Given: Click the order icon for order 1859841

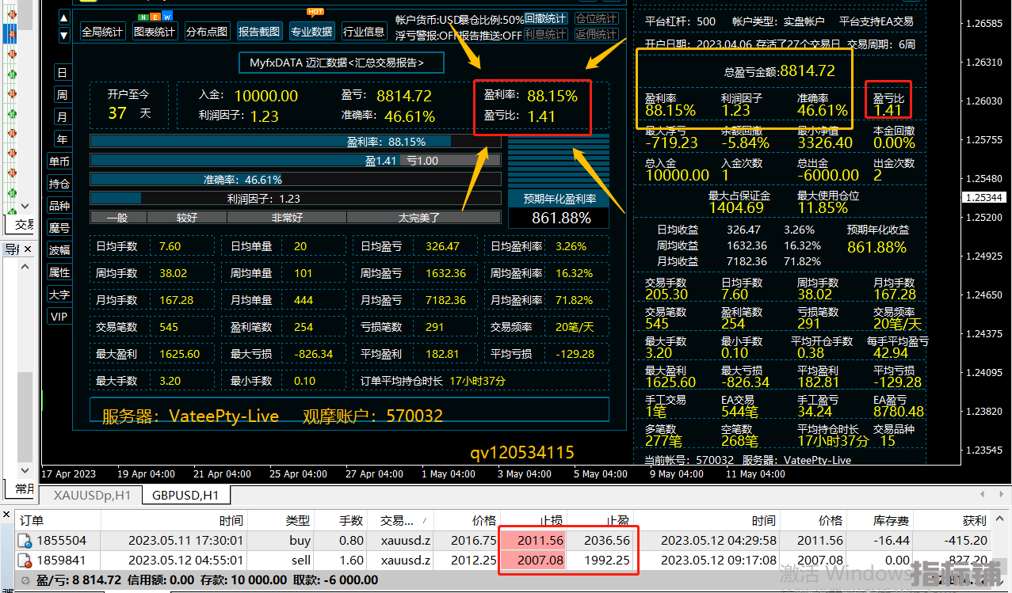Looking at the screenshot, I should click(26, 561).
